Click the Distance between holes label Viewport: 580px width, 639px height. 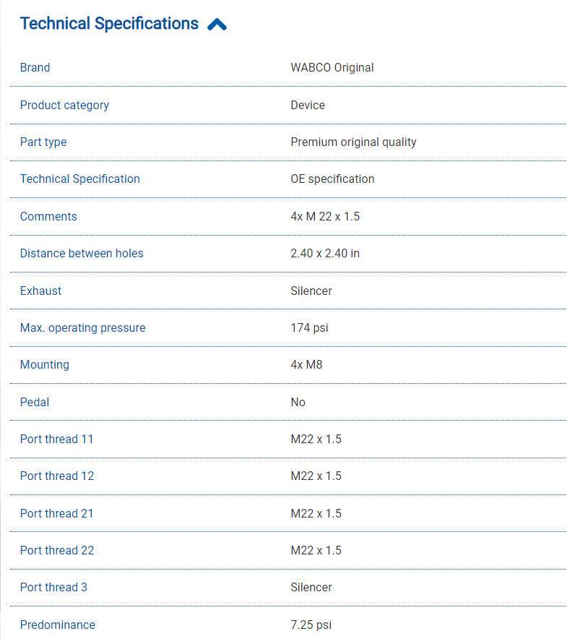(x=82, y=254)
